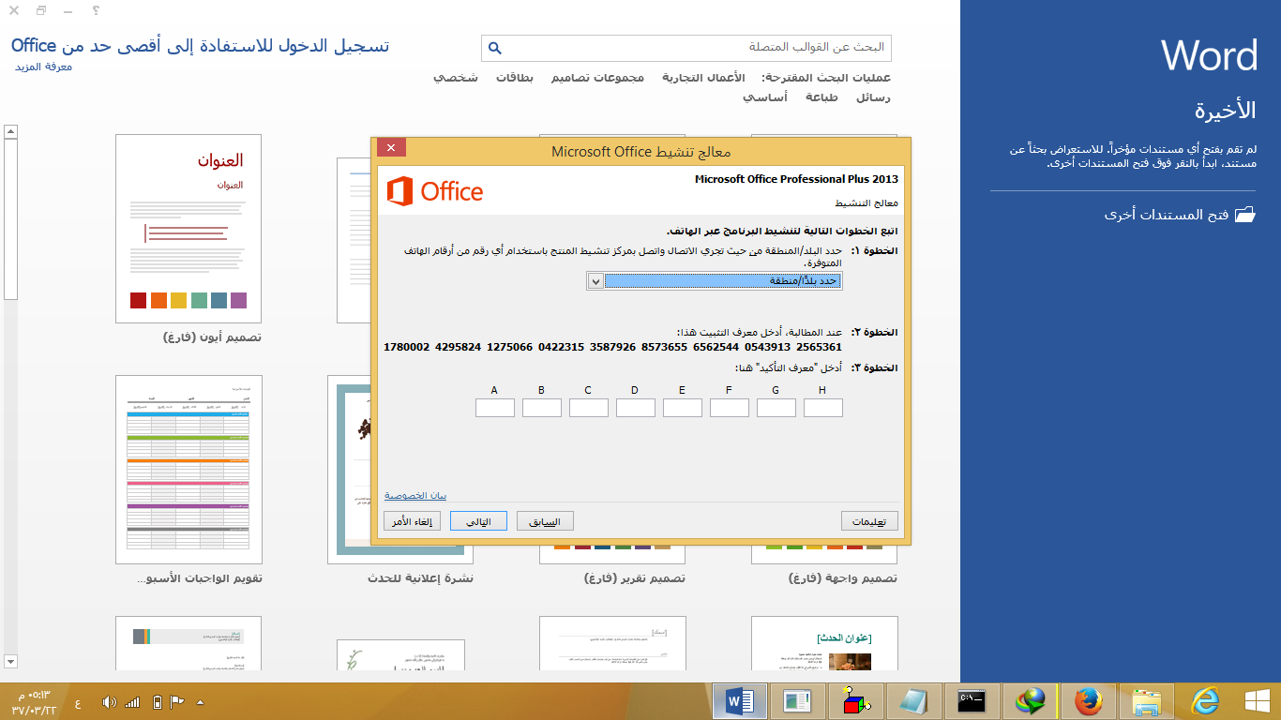This screenshot has height=720, width=1281.
Task: Open the event title template thumbnail at bottom
Action: [x=824, y=643]
